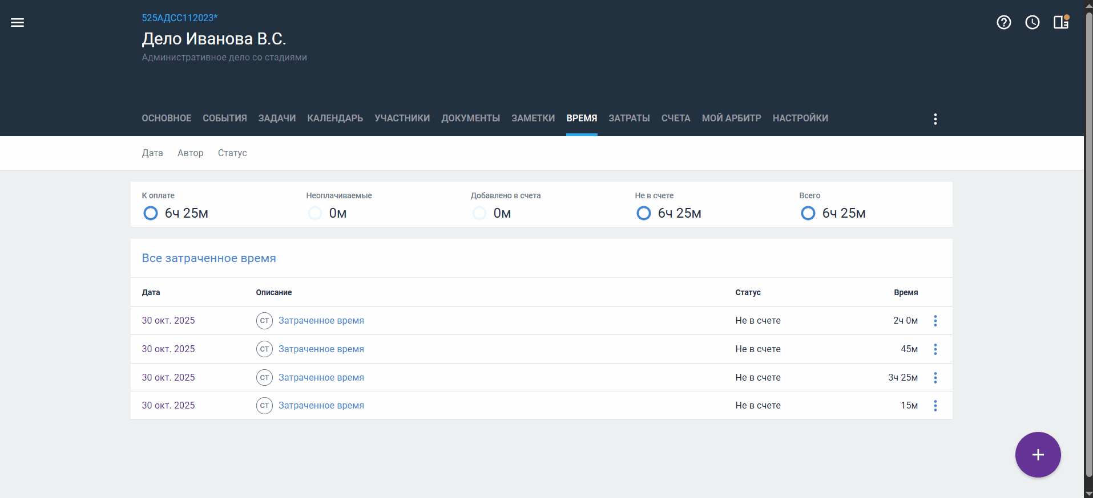The width and height of the screenshot is (1093, 498).
Task: Open the timer clock icon
Action: 1032,22
